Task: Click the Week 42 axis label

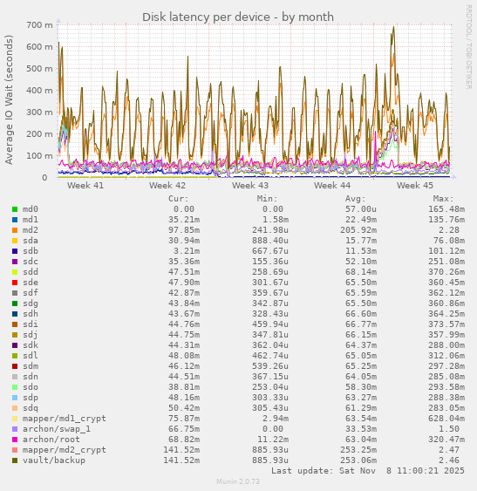Action: point(167,186)
